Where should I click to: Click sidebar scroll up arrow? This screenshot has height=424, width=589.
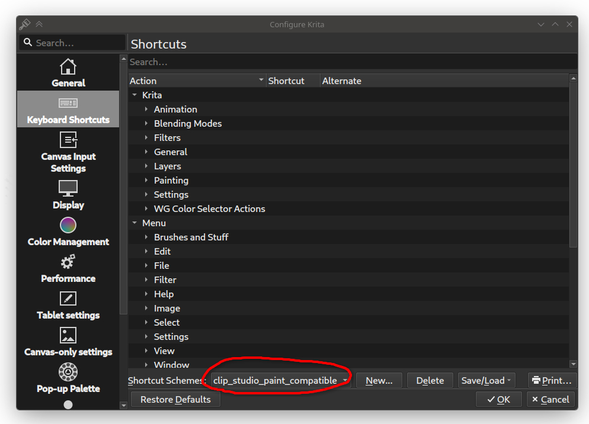[124, 59]
